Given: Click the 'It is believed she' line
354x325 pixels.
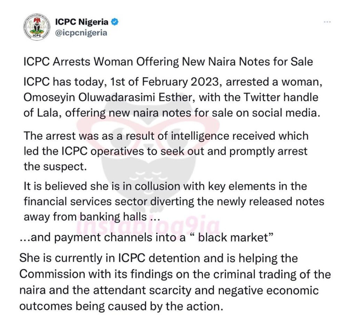Looking at the screenshot, I should (x=165, y=186).
